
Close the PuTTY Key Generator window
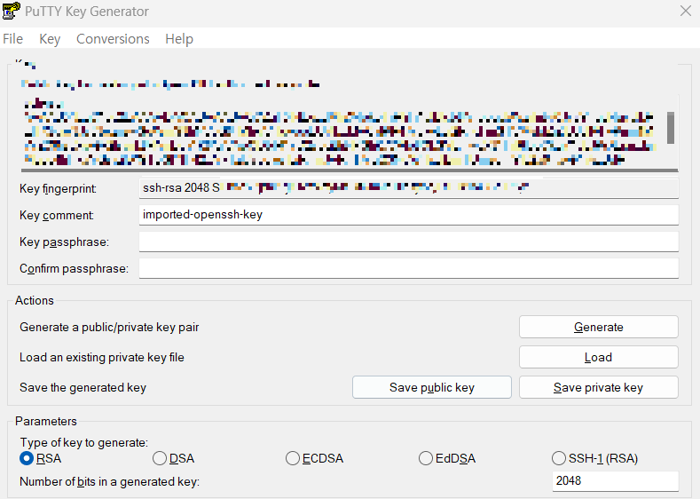tap(685, 11)
